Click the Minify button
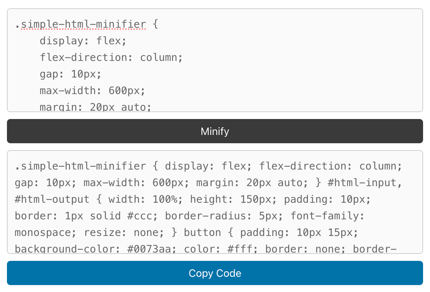This screenshot has height=292, width=430. pos(215,131)
